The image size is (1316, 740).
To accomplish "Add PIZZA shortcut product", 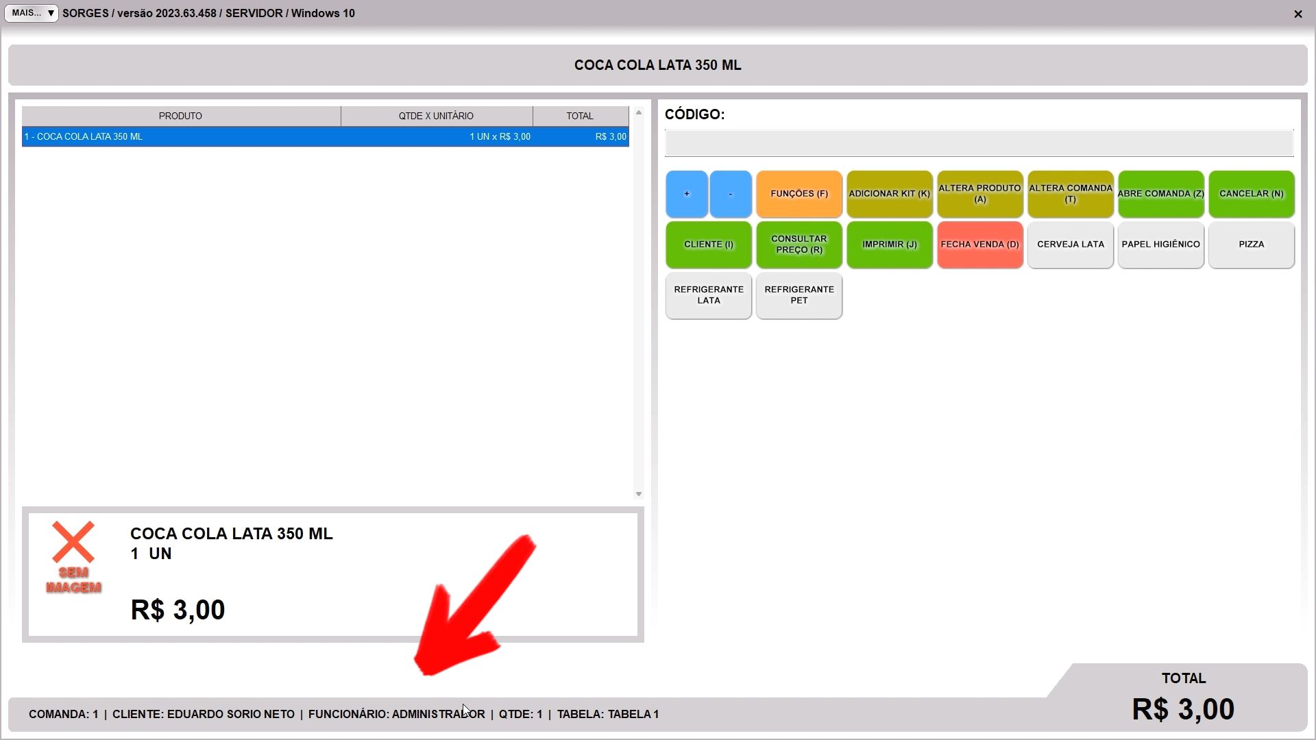I will (1252, 245).
